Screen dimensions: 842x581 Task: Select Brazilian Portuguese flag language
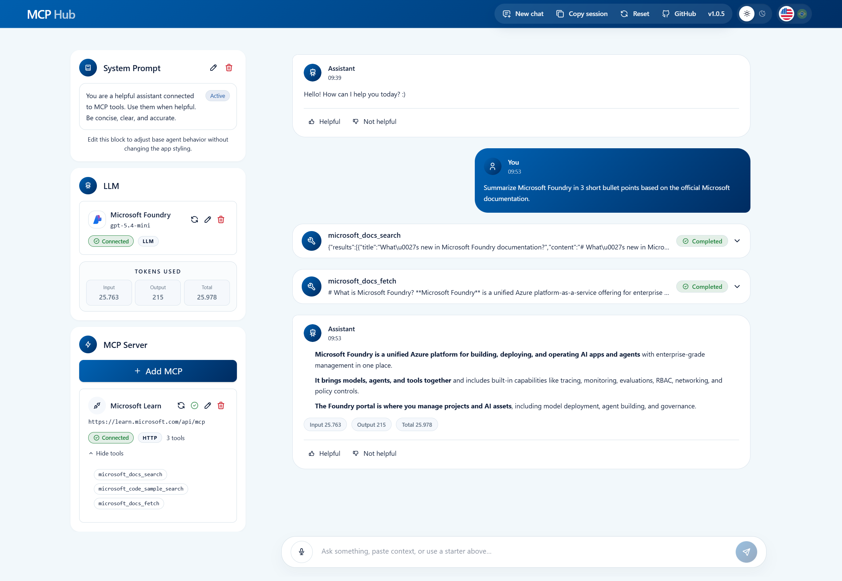[x=802, y=14]
